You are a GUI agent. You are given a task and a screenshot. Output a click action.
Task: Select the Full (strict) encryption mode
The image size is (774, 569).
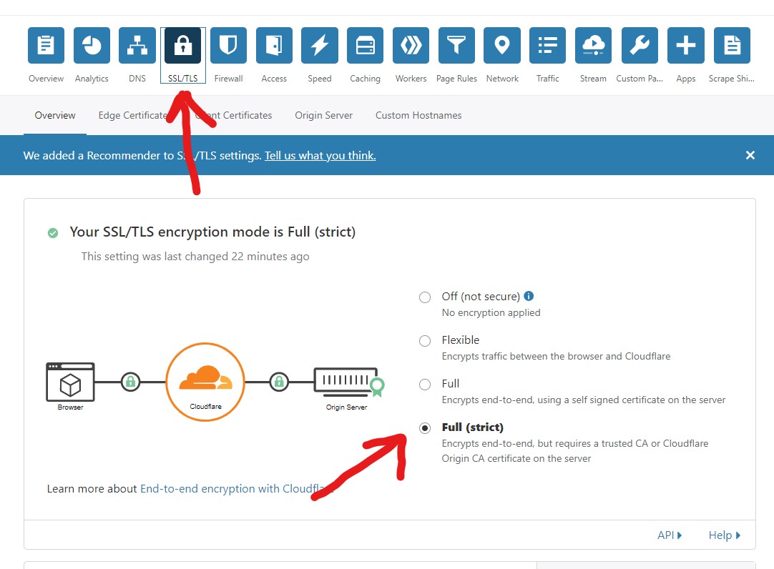pyautogui.click(x=425, y=428)
